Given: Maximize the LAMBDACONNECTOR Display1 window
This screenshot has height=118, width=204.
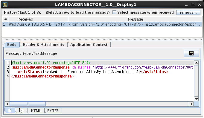Looking at the screenshot, I should click(x=193, y=5).
